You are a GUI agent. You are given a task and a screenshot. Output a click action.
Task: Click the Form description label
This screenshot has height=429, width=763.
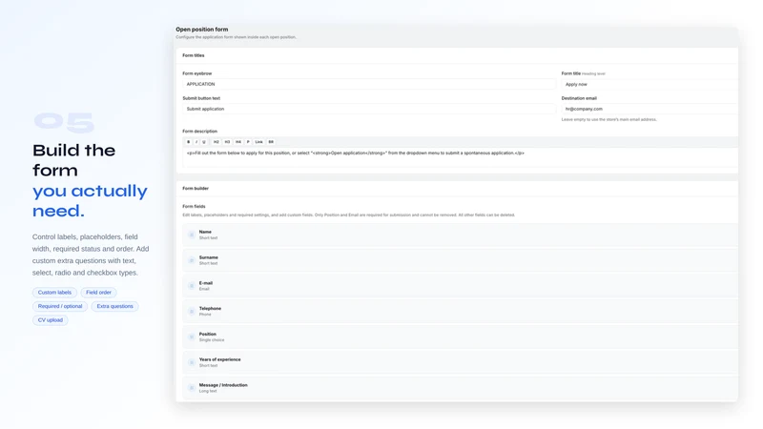point(199,132)
